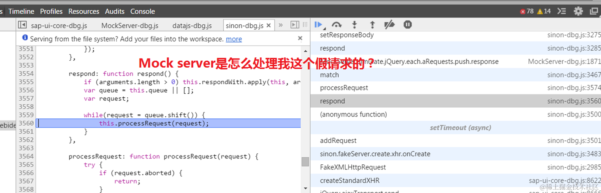Screen dimensions: 601x193
Task: Open MockServer-dbg.js:1871 source location
Action: [564, 61]
